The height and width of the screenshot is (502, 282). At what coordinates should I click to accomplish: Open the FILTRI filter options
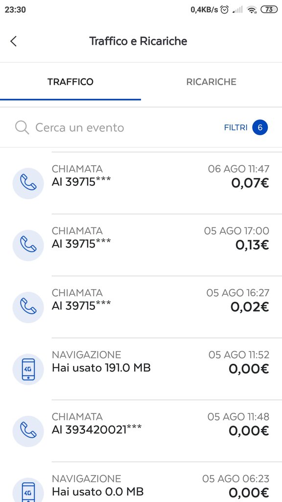coord(235,127)
